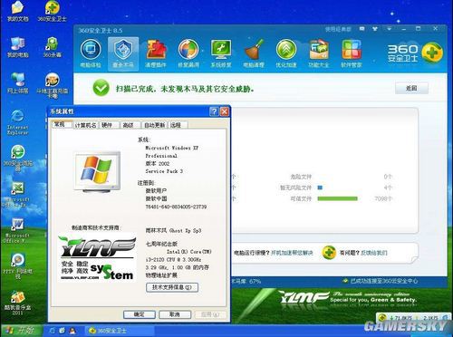Click the 使用经典版 link in the 360 title bar
Screen dimensions: 453x337
tap(338, 29)
